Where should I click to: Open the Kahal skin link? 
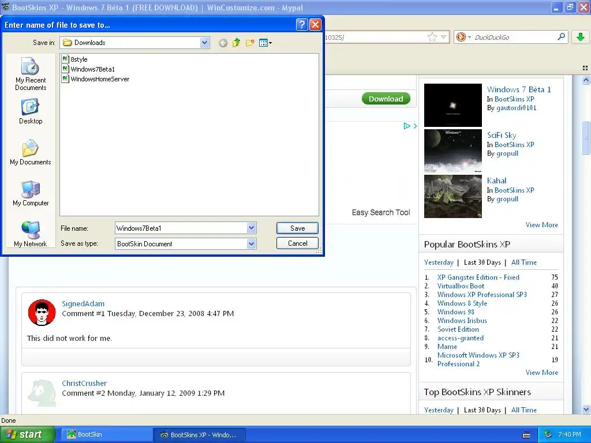(x=496, y=181)
